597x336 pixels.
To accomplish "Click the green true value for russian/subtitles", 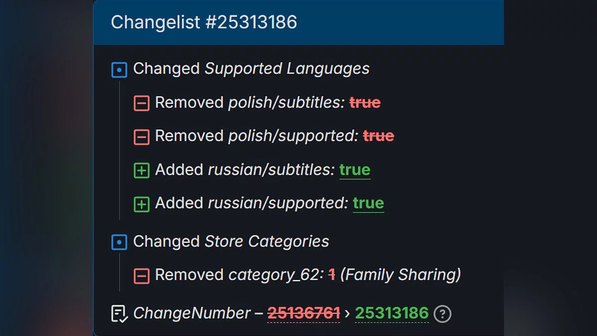I will coord(355,170).
